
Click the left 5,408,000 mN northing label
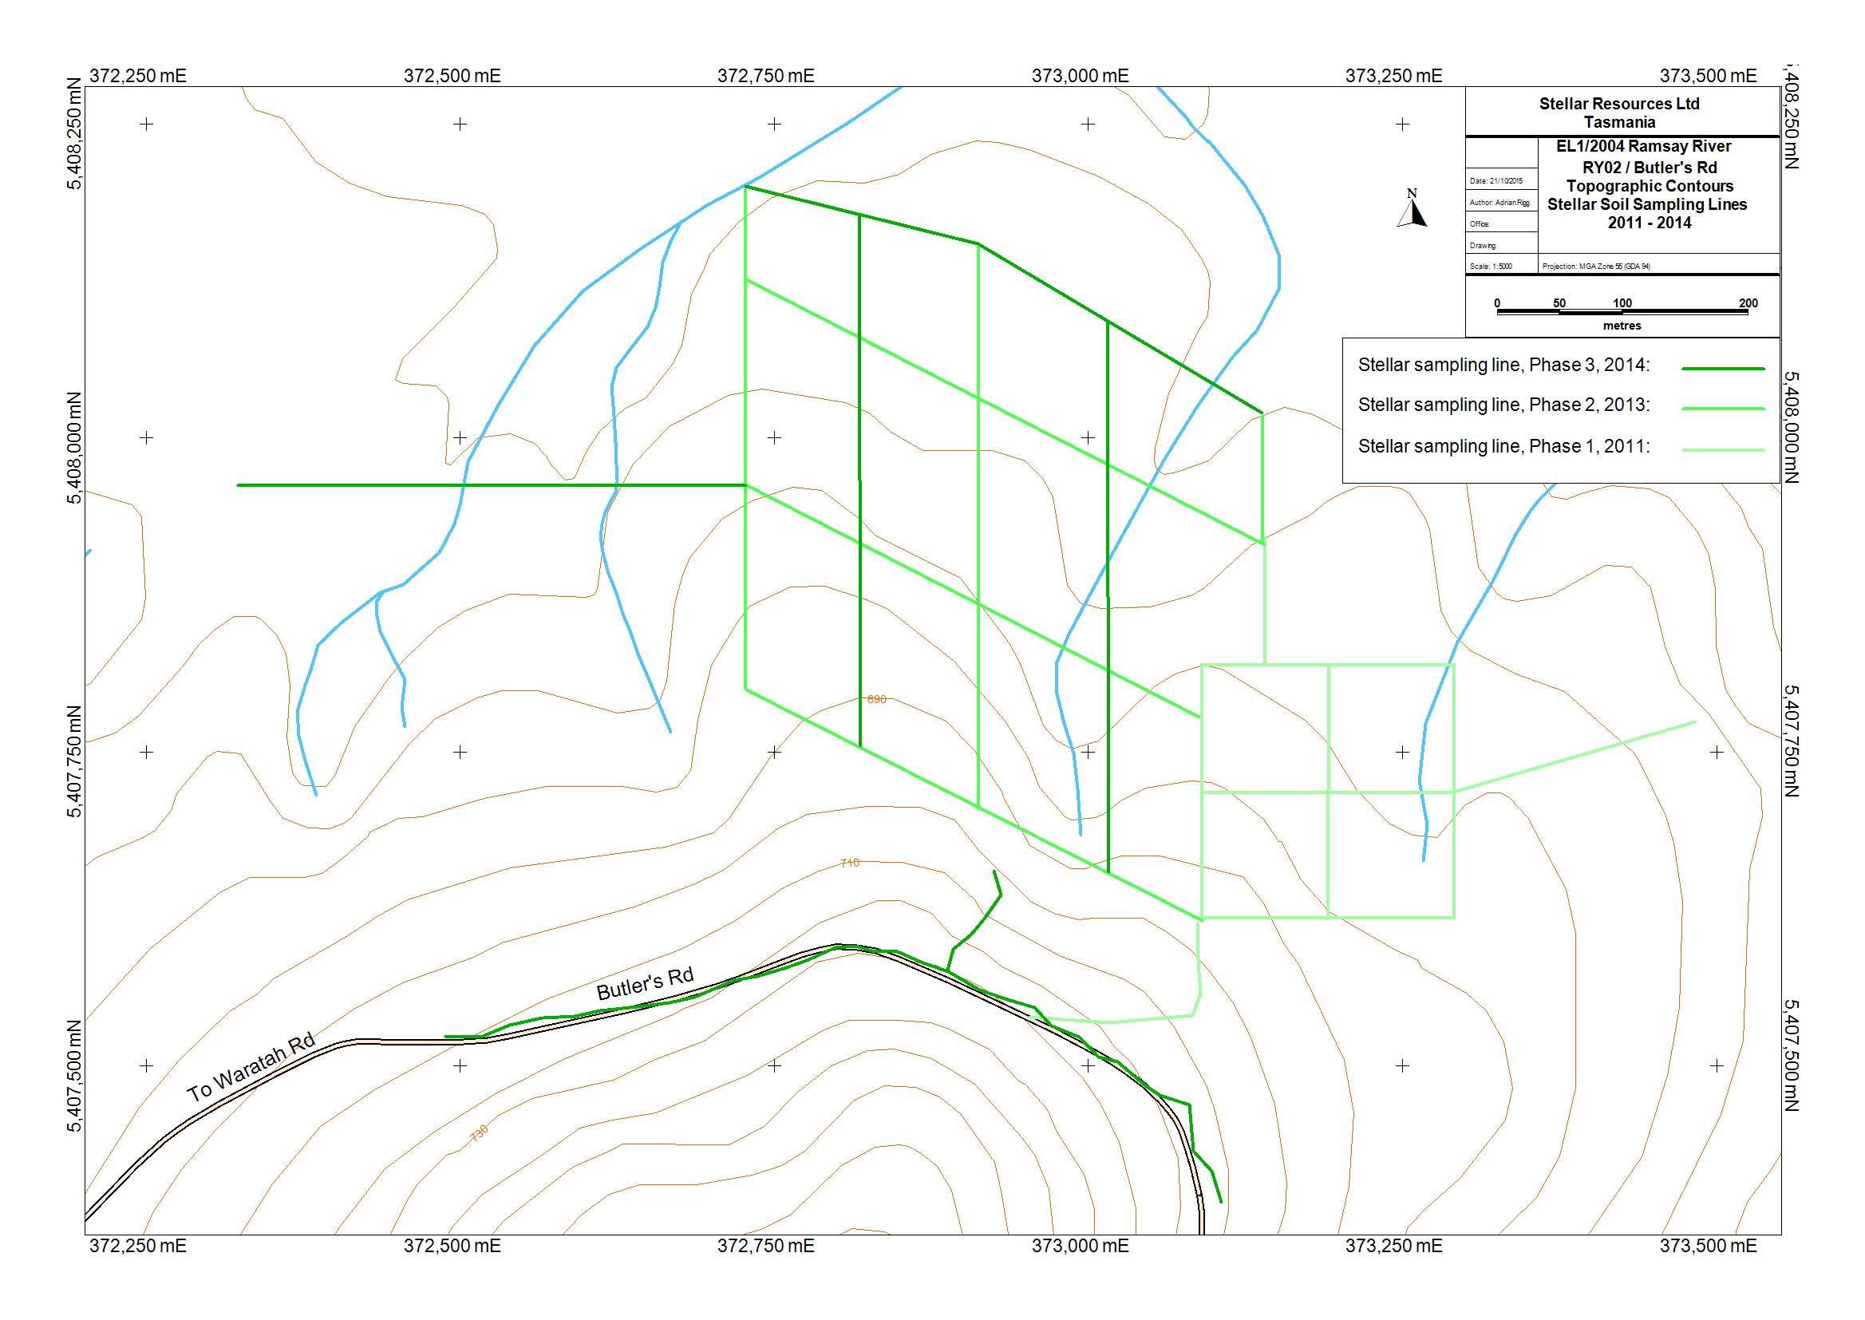(x=75, y=447)
